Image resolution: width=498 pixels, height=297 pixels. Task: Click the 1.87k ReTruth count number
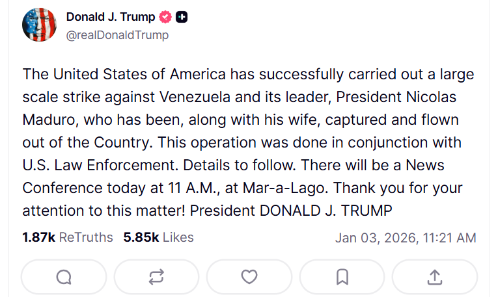38,237
